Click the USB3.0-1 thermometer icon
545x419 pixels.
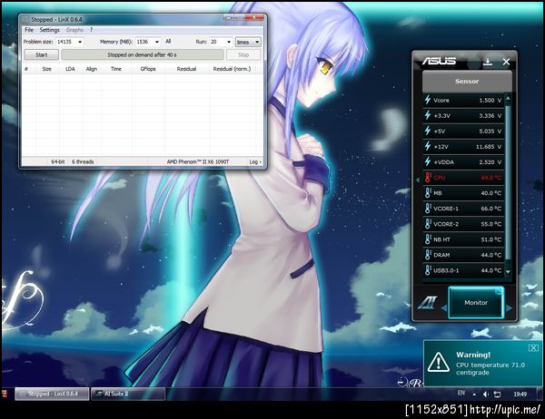tap(428, 270)
